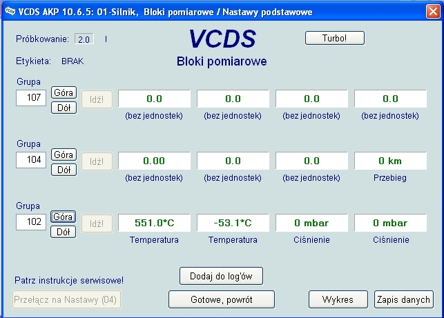Click the group 102 number field
The height and width of the screenshot is (318, 444).
(x=31, y=223)
